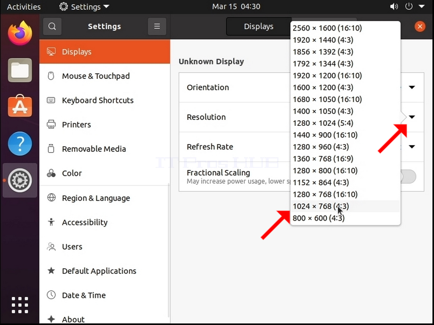
Task: Click the Mouse & Touchpad icon
Action: pyautogui.click(x=51, y=76)
